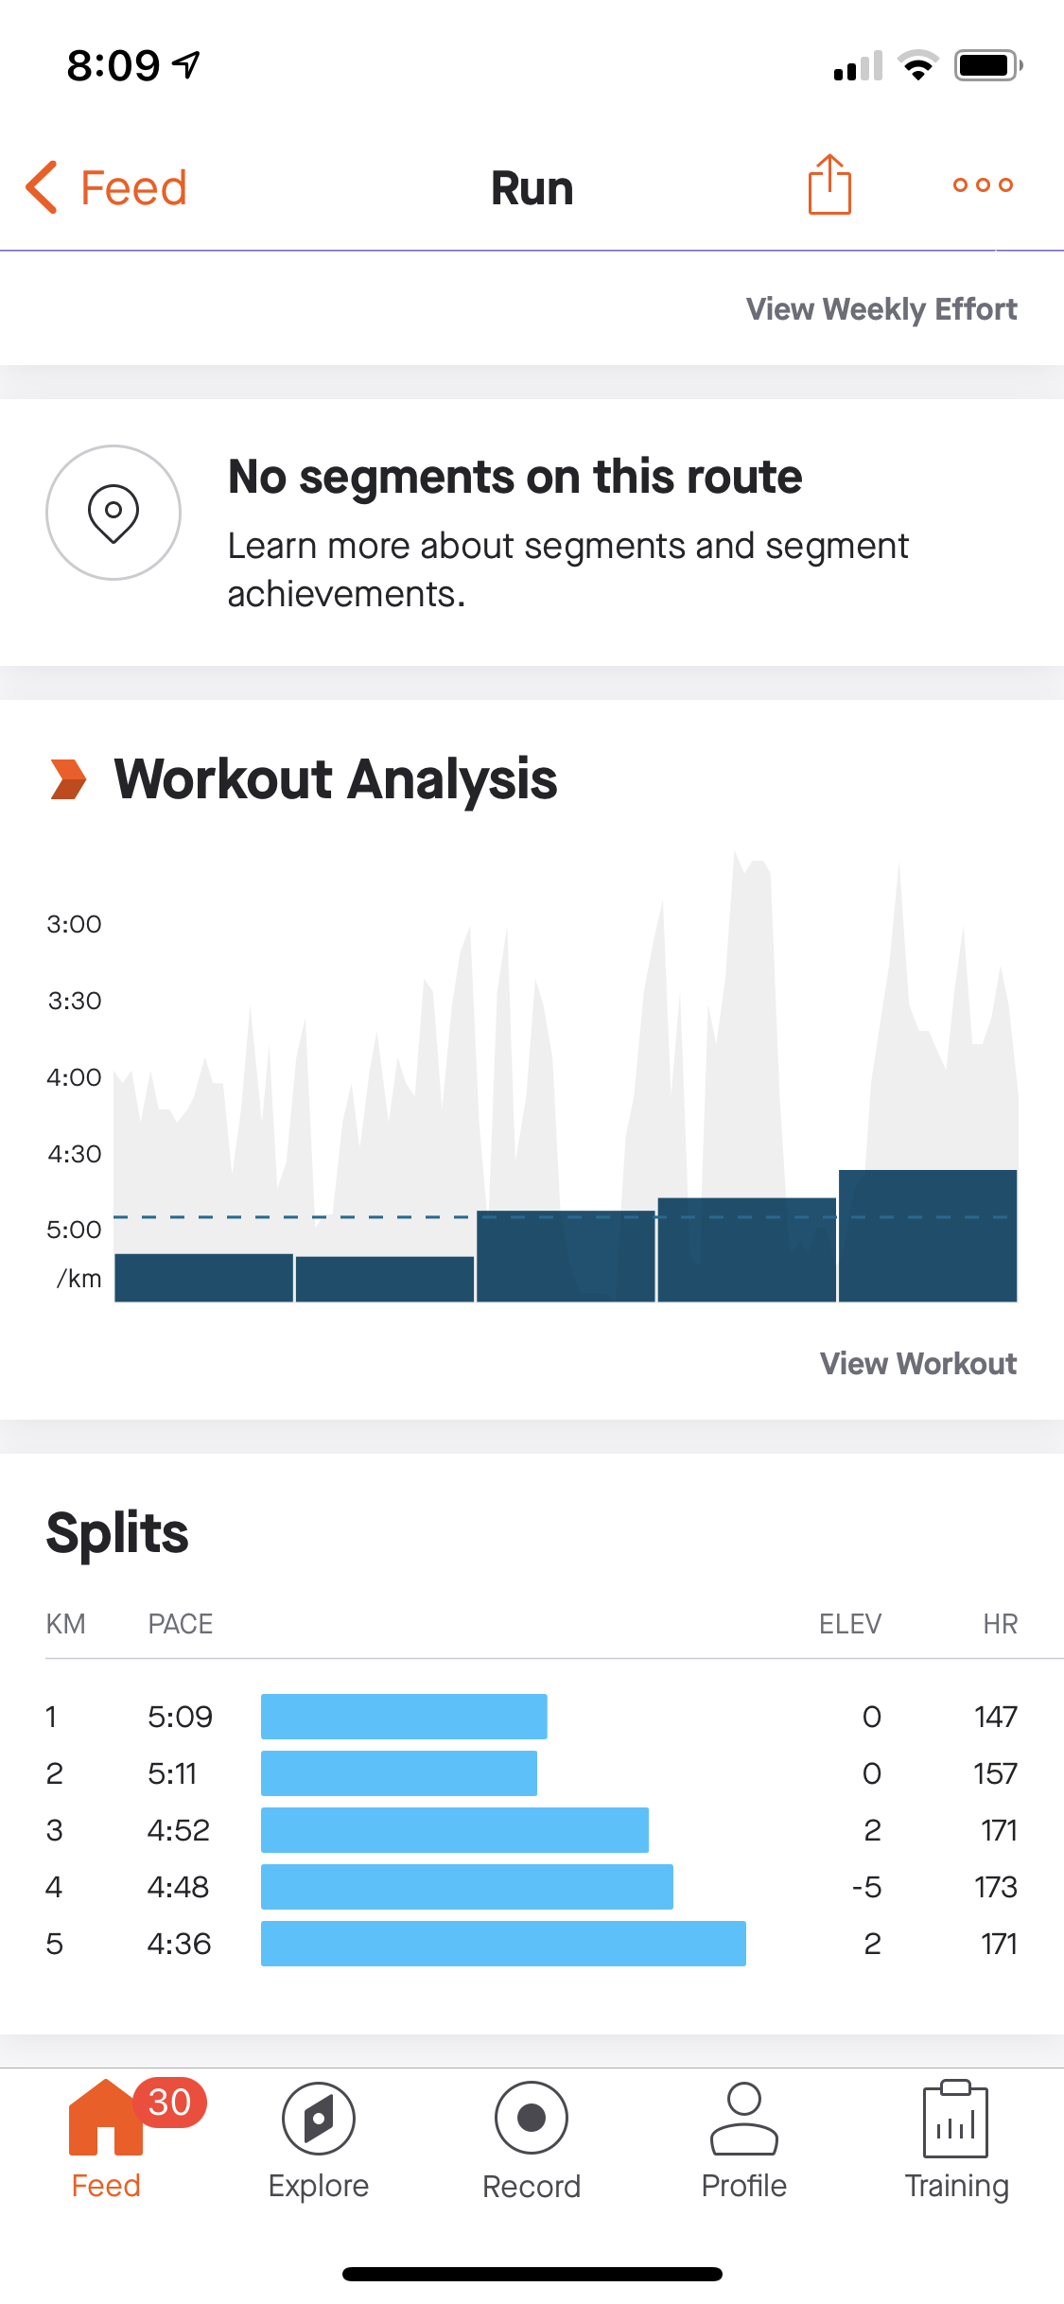Tap the orange Workout Analysis chevron
The width and height of the screenshot is (1064, 2304).
point(68,779)
